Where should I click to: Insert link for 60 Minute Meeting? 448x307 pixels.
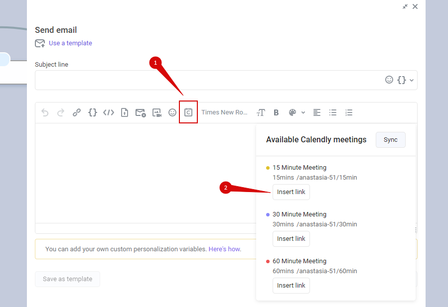291,286
